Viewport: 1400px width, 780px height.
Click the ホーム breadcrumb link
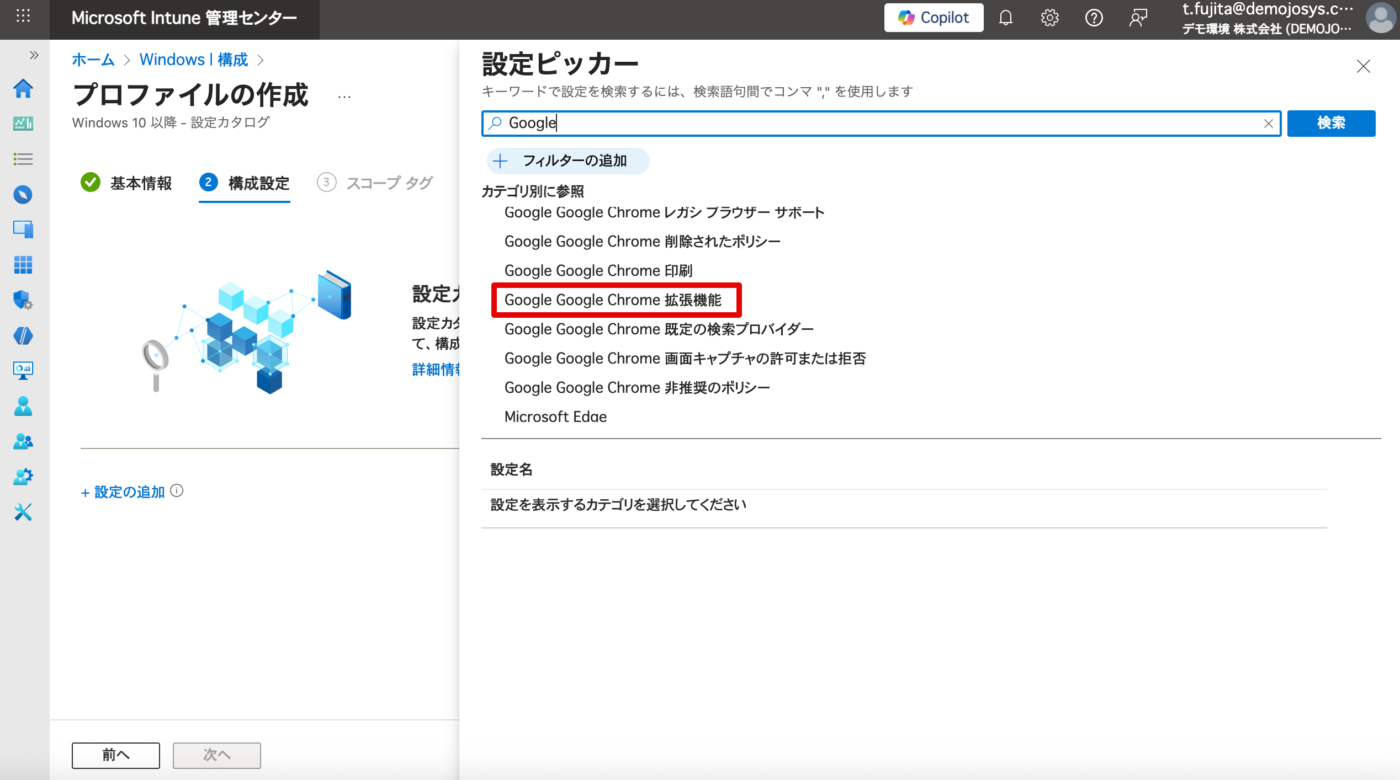93,60
